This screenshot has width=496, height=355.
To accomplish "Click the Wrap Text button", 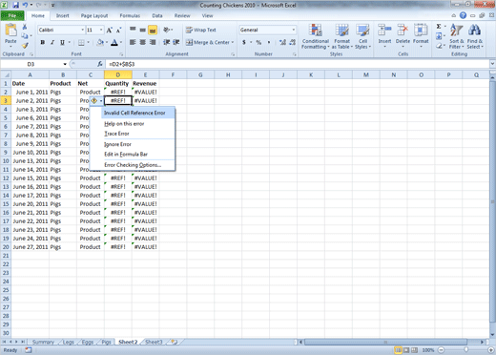I will point(201,30).
